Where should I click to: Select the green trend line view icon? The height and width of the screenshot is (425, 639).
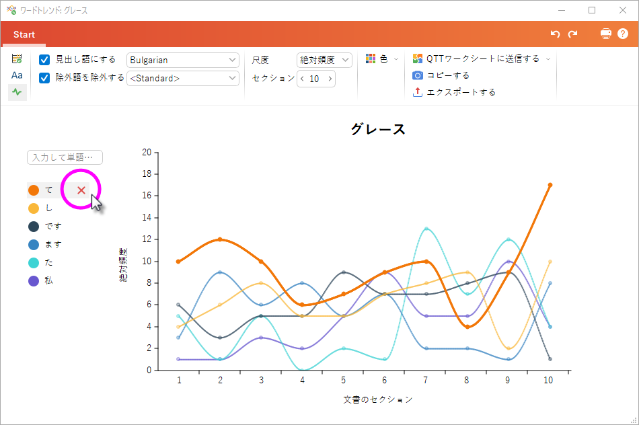17,92
